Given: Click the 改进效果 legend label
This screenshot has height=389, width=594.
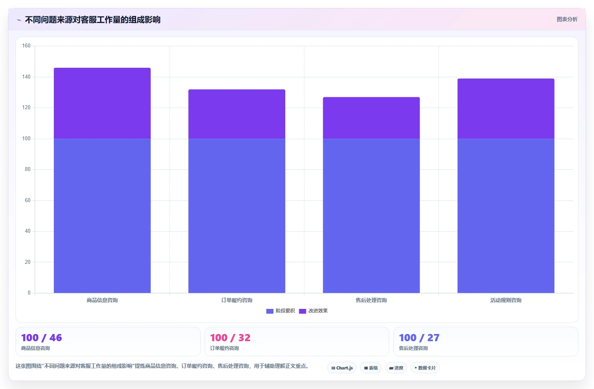Looking at the screenshot, I should pyautogui.click(x=318, y=311).
